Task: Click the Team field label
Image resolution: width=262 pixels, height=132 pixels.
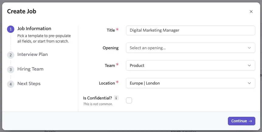Action: point(110,65)
